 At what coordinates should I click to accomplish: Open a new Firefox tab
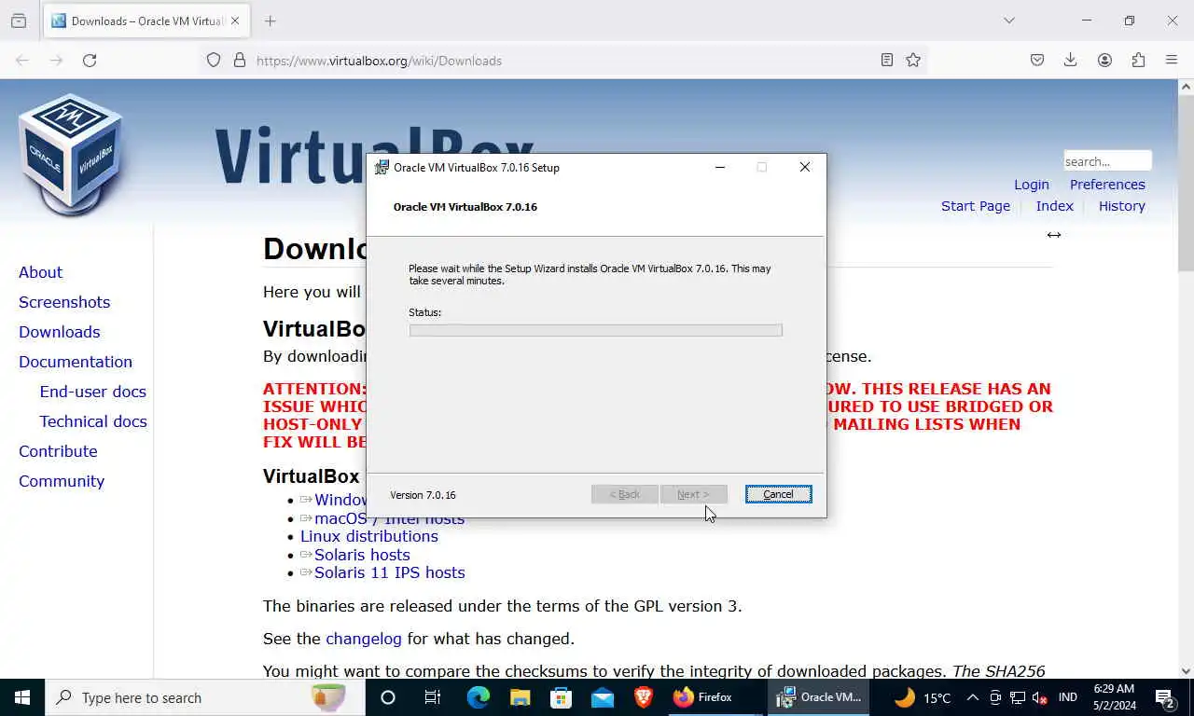point(271,21)
